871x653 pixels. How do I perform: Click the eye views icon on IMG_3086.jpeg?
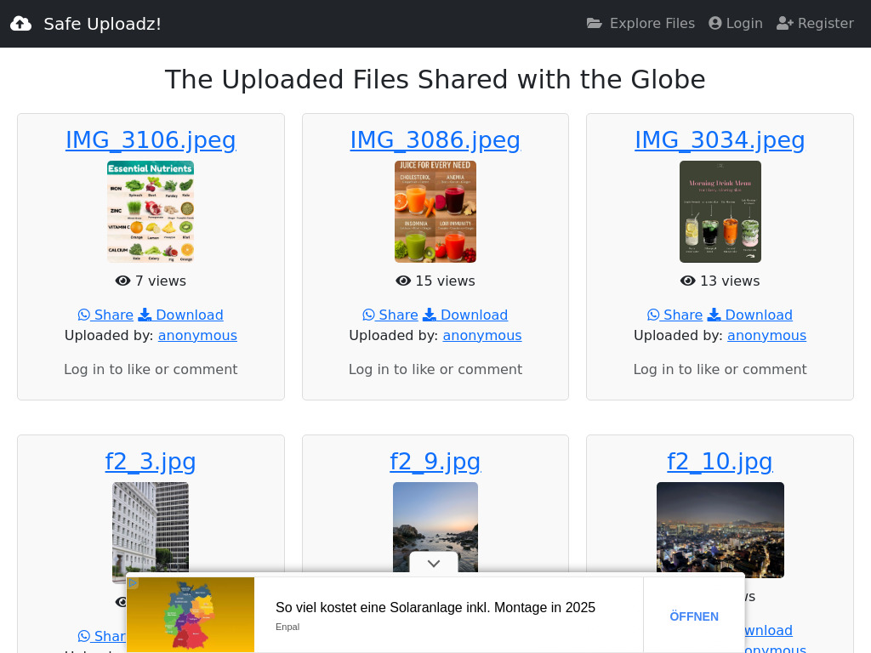(403, 281)
